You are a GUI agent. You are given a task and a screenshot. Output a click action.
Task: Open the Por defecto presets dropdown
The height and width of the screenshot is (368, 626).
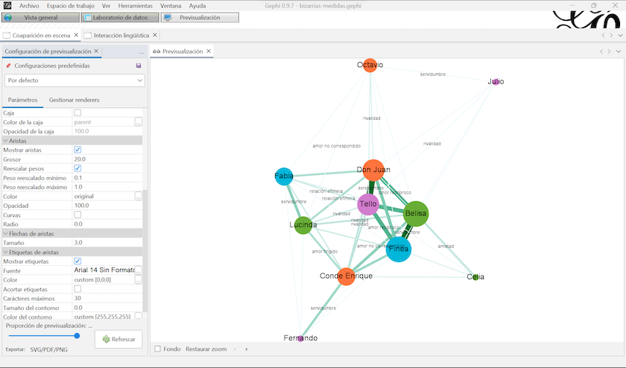[x=74, y=80]
